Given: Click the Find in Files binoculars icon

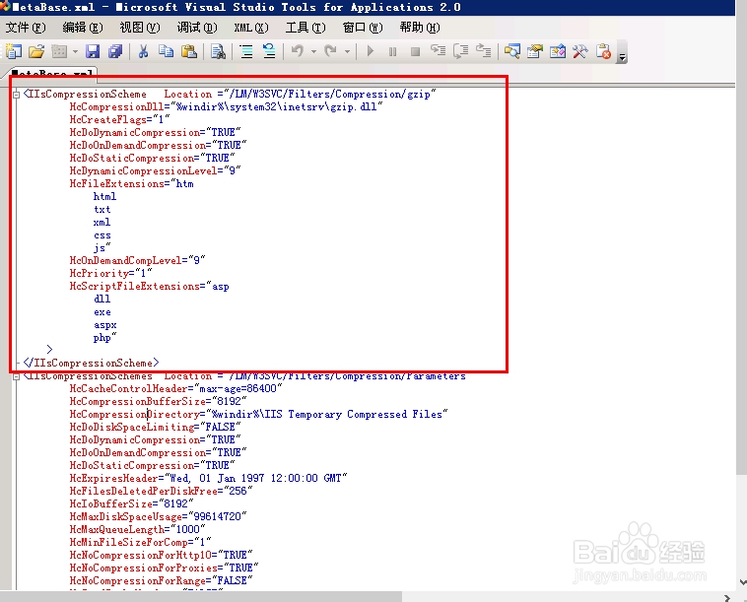Looking at the screenshot, I should coord(218,51).
